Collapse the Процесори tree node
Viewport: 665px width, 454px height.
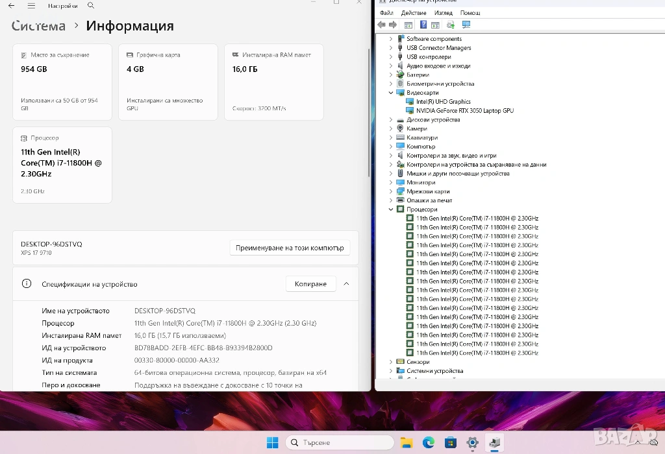391,209
